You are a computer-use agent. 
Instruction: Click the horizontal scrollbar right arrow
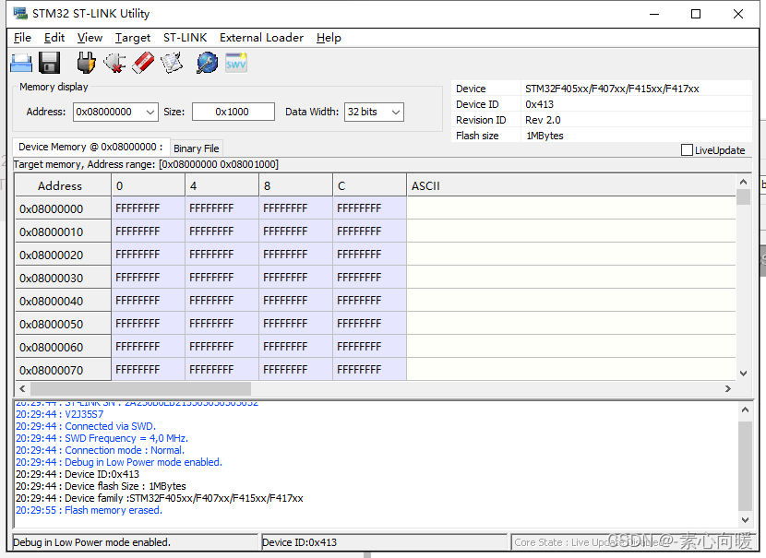[x=728, y=388]
